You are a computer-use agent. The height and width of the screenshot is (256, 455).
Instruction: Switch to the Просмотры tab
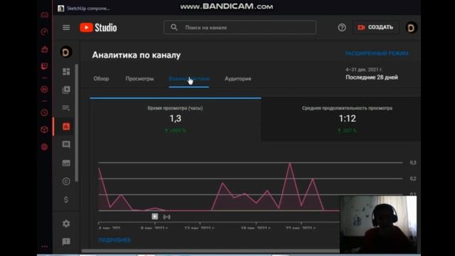(139, 79)
